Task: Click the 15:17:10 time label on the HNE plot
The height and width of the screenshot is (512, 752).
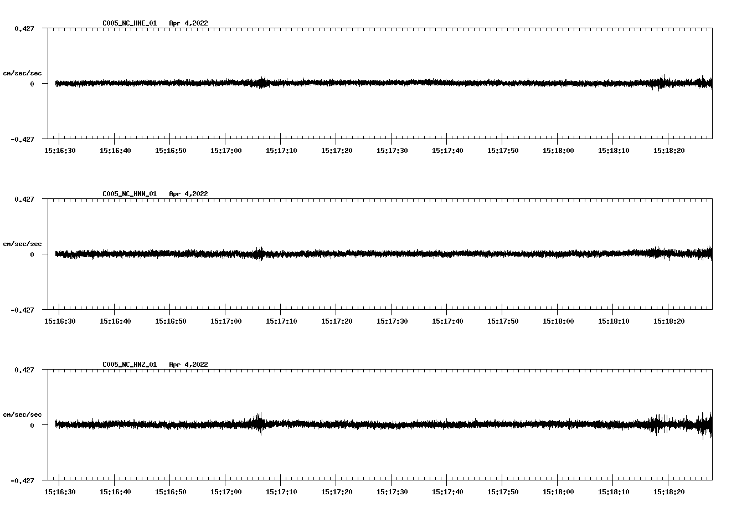Action: 281,151
